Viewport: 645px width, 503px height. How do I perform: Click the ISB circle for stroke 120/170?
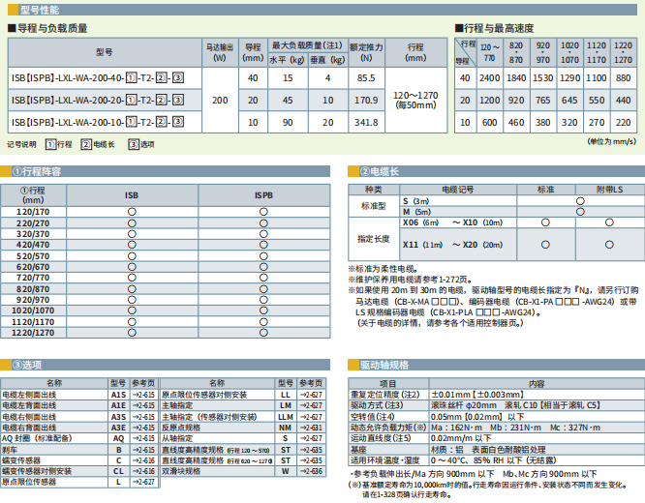click(x=131, y=211)
